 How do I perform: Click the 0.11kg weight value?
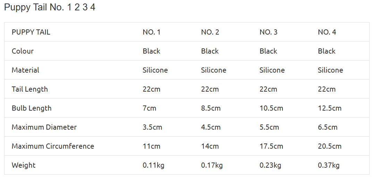click(153, 165)
